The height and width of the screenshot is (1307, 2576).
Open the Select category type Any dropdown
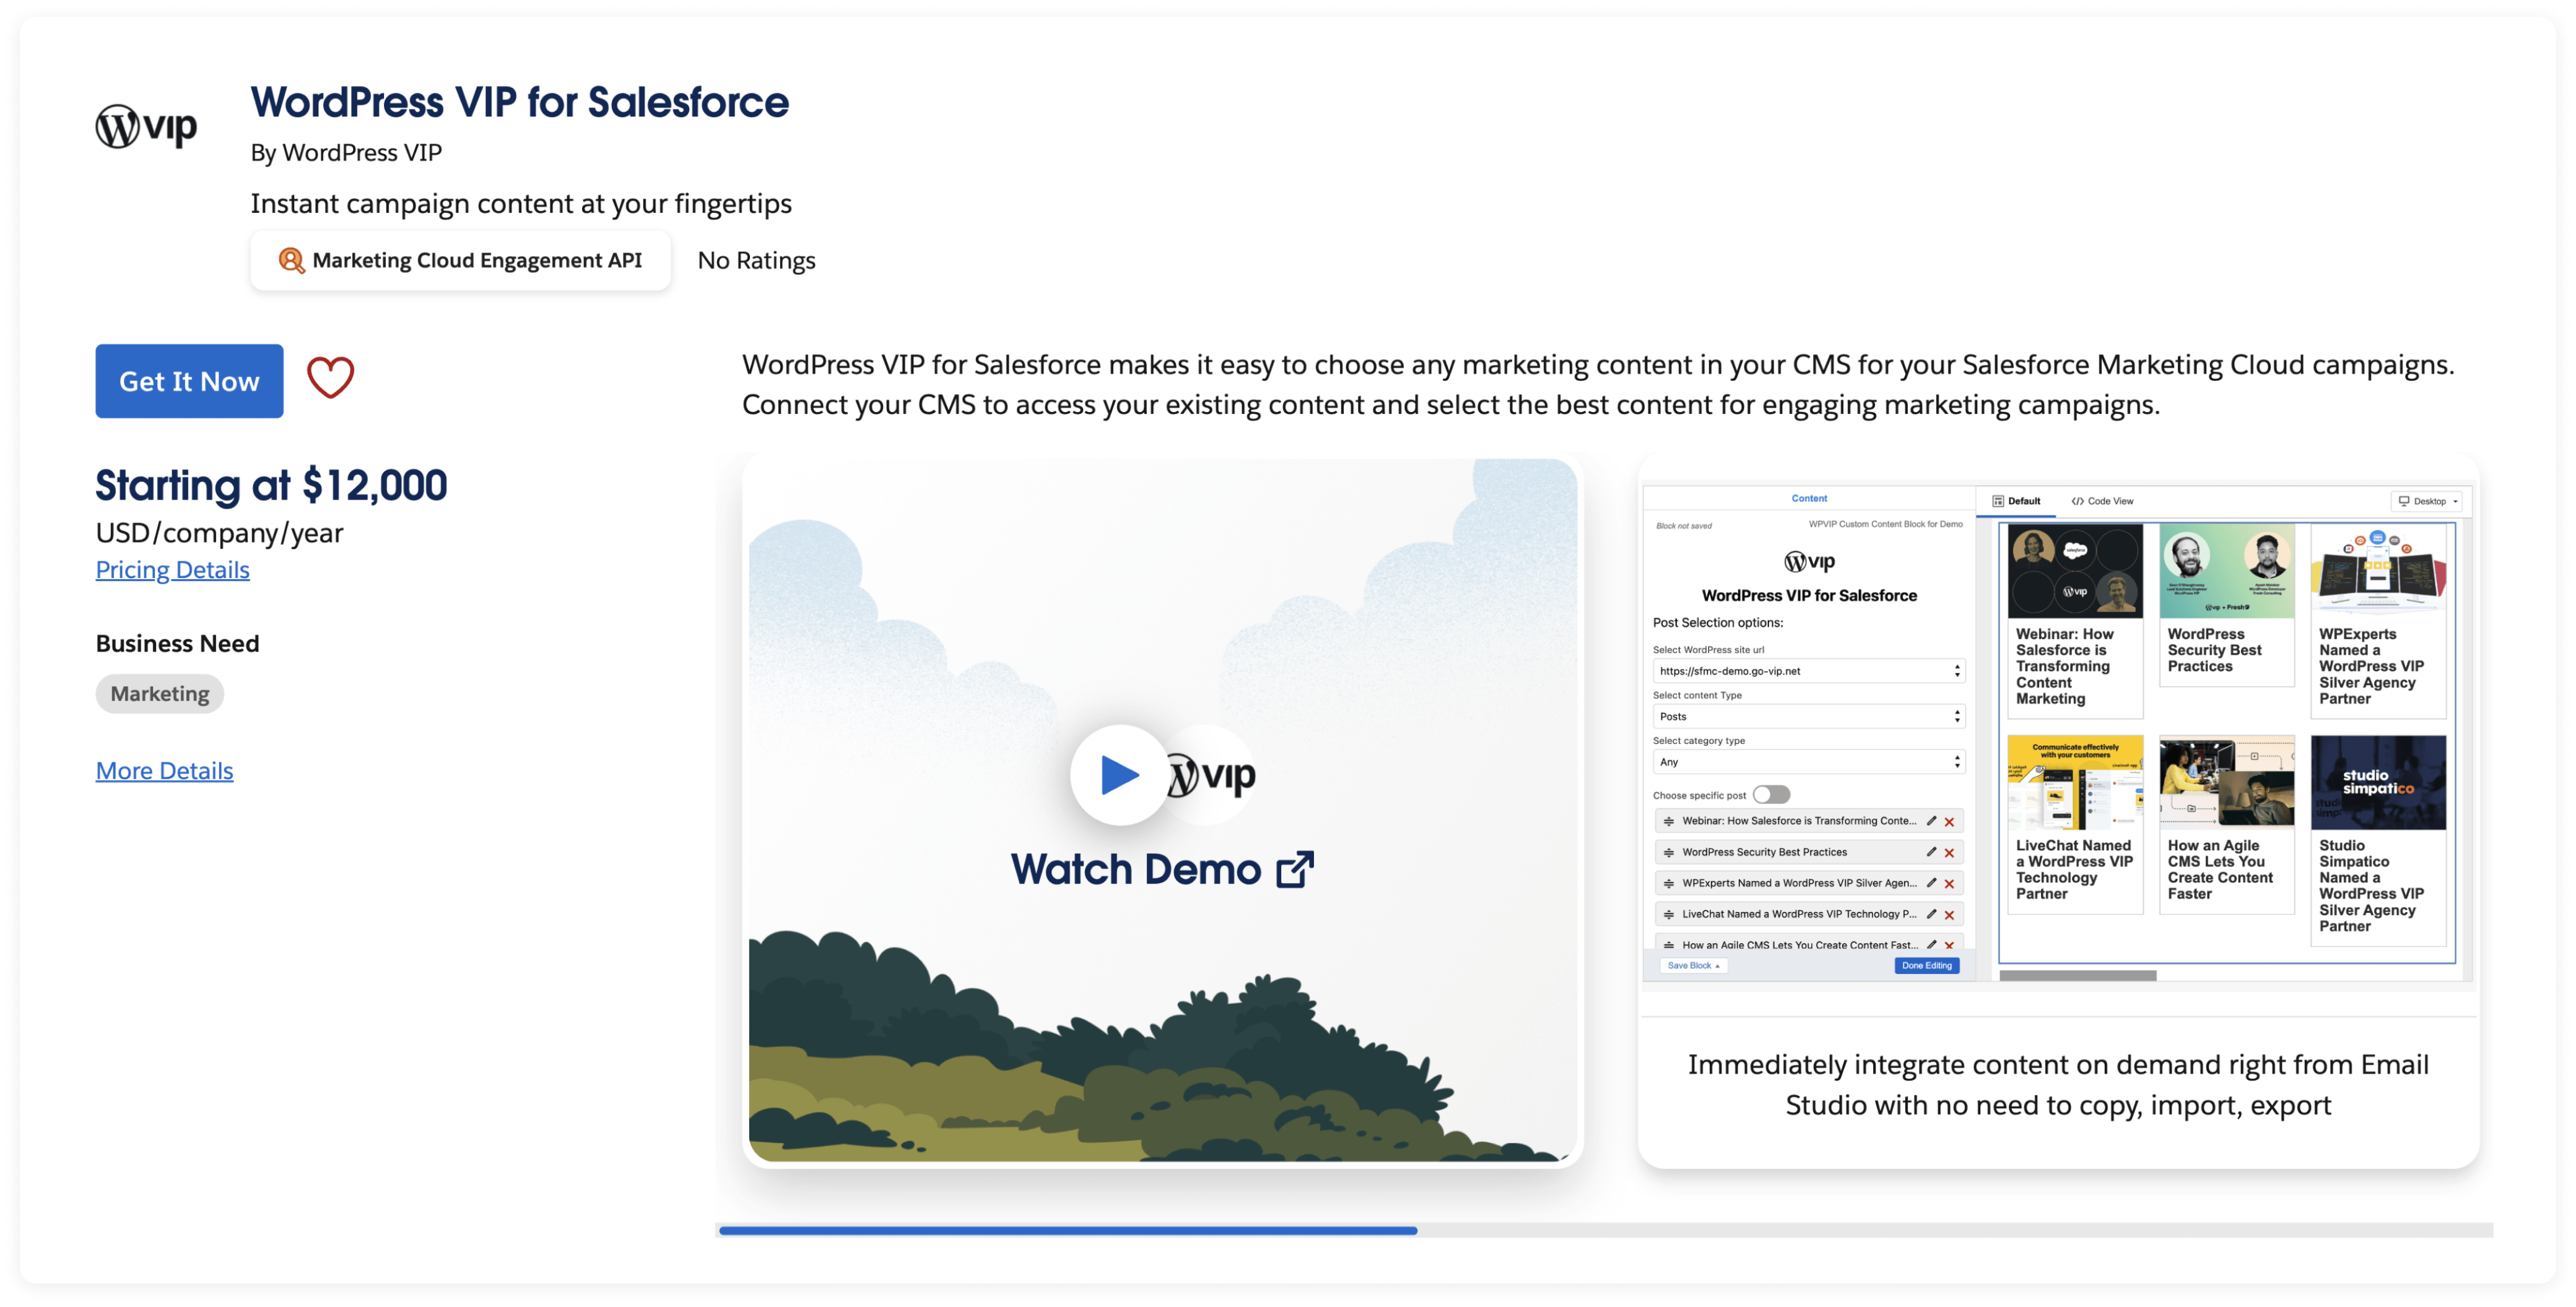tap(1808, 761)
